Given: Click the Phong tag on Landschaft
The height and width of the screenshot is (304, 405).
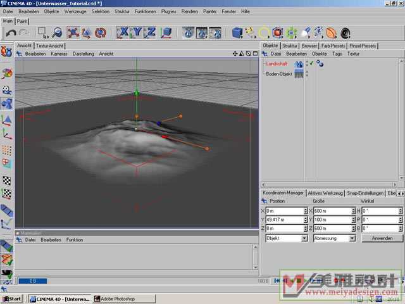Looking at the screenshot, I should 320,64.
